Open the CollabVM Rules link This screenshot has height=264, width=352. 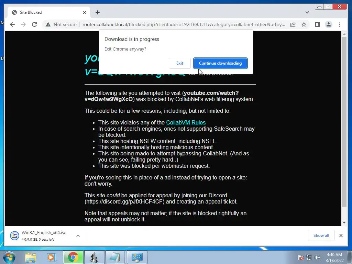point(186,123)
